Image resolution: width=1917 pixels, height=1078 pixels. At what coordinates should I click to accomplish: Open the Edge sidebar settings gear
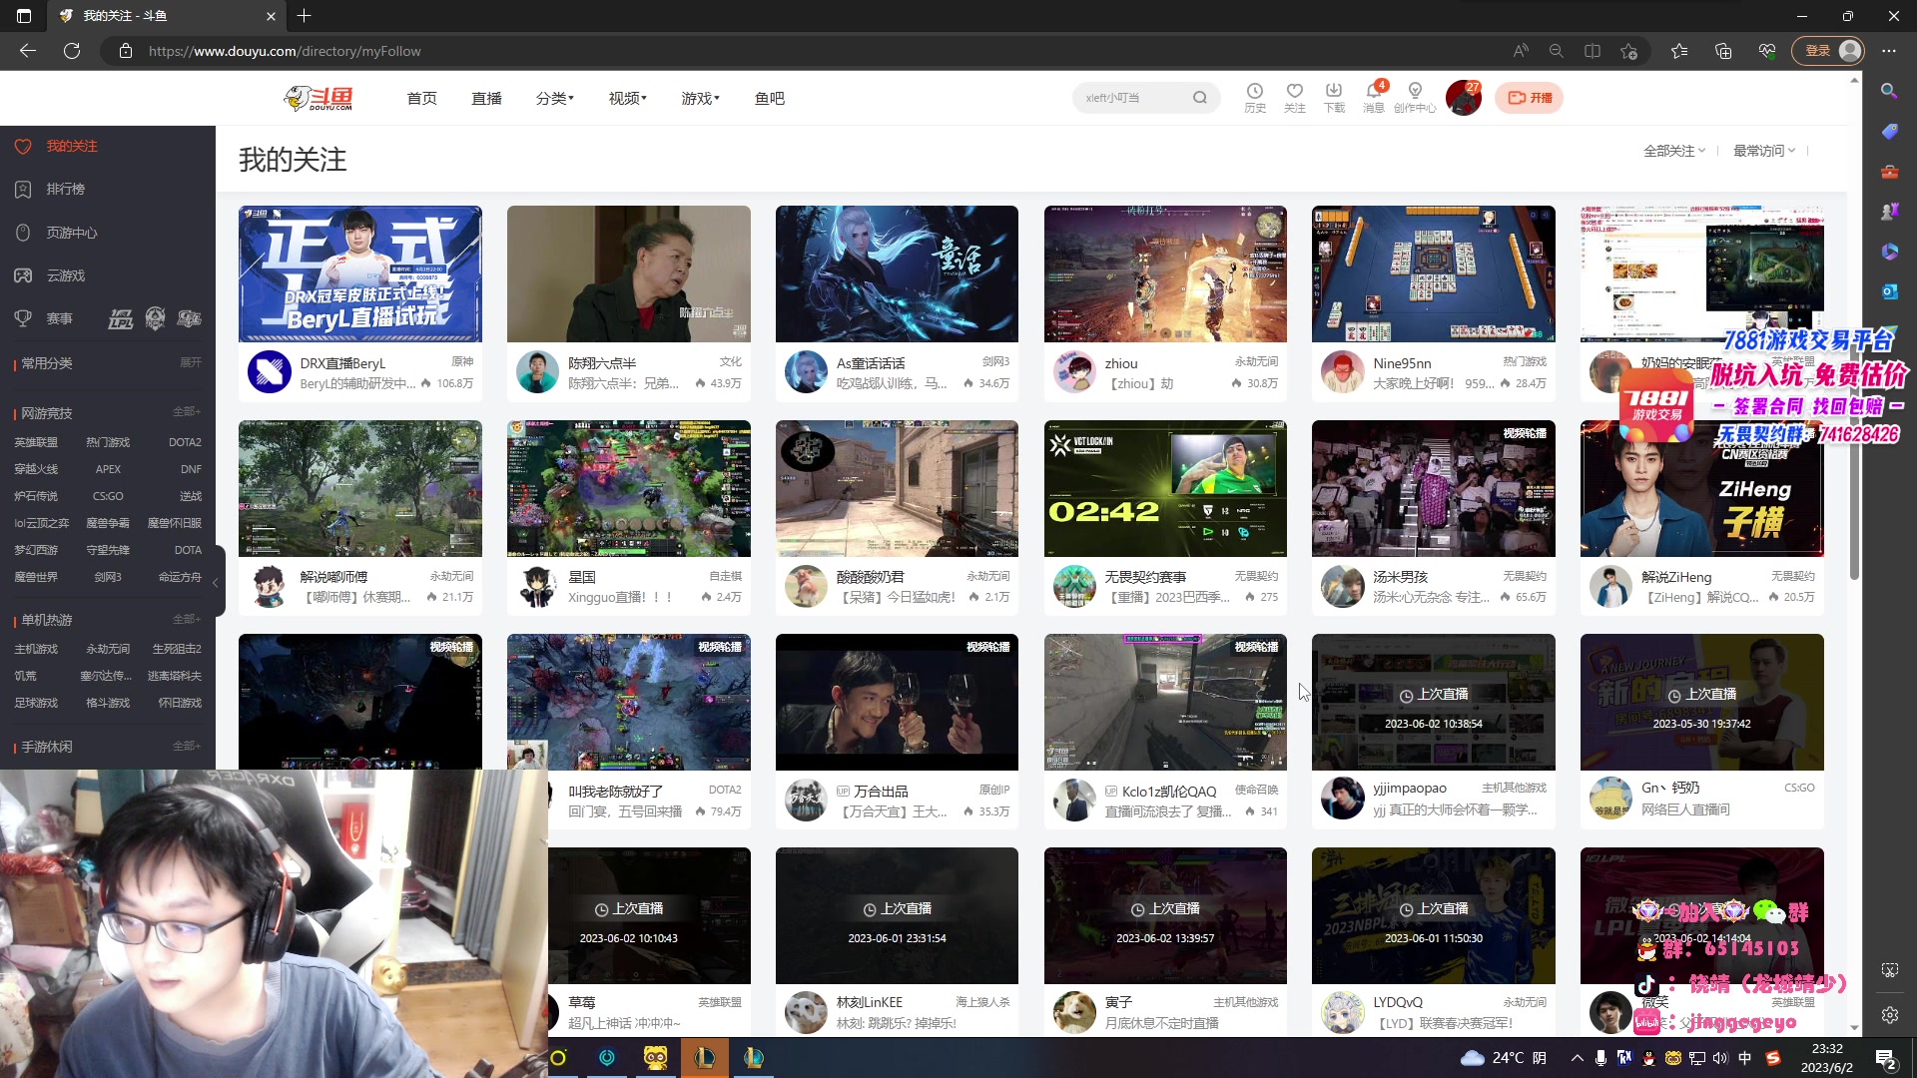[x=1889, y=1015]
